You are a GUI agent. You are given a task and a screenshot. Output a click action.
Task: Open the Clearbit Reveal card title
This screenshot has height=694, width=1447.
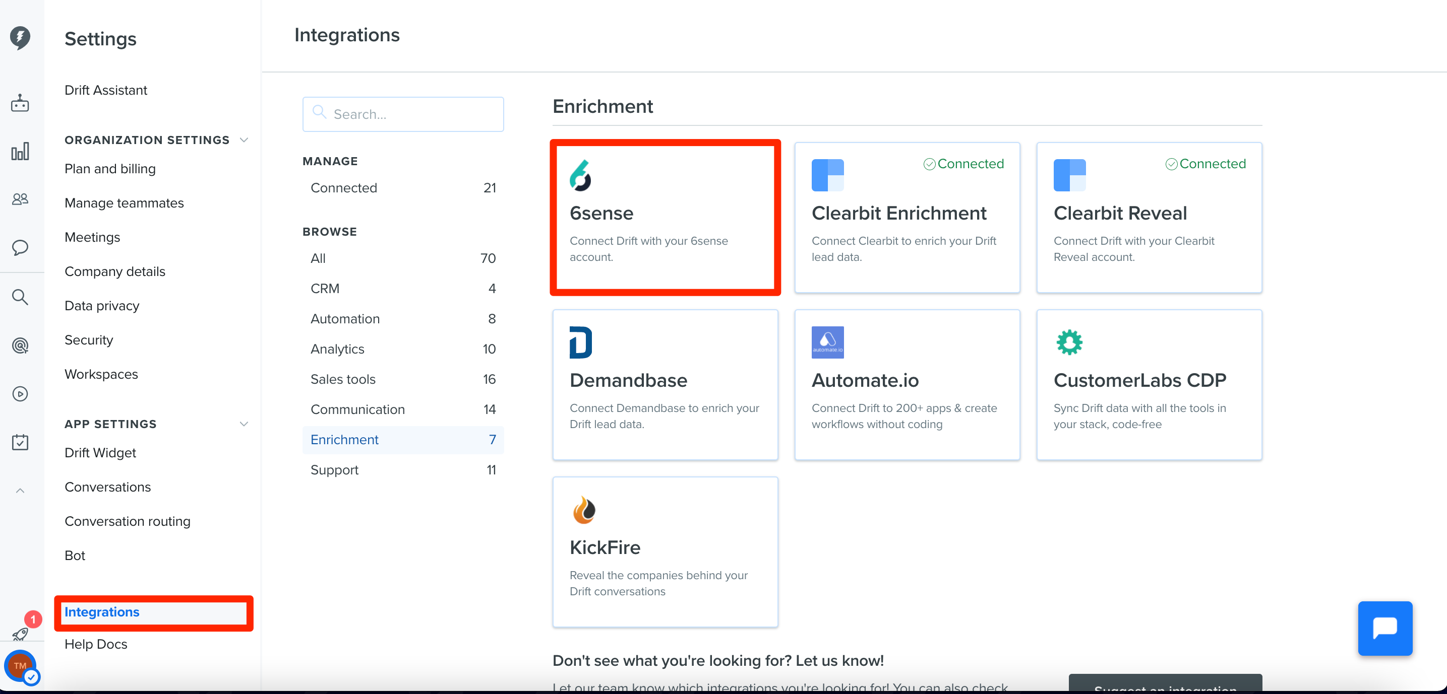coord(1120,213)
